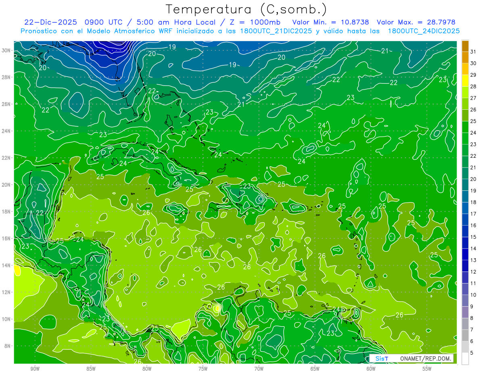Click the '20N' latitude axis label
The width and height of the screenshot is (484, 374).
coord(6,185)
